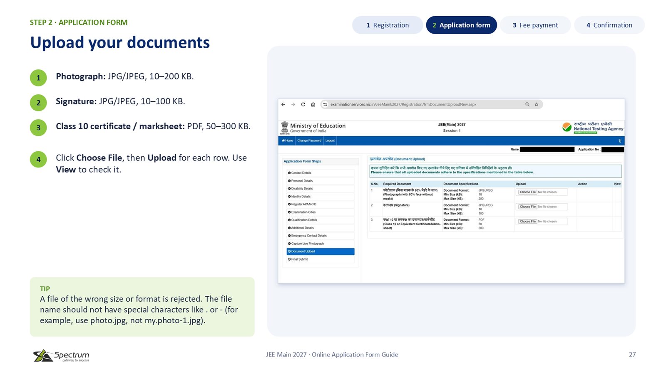Click the accessibility icon on blue bar

point(619,141)
